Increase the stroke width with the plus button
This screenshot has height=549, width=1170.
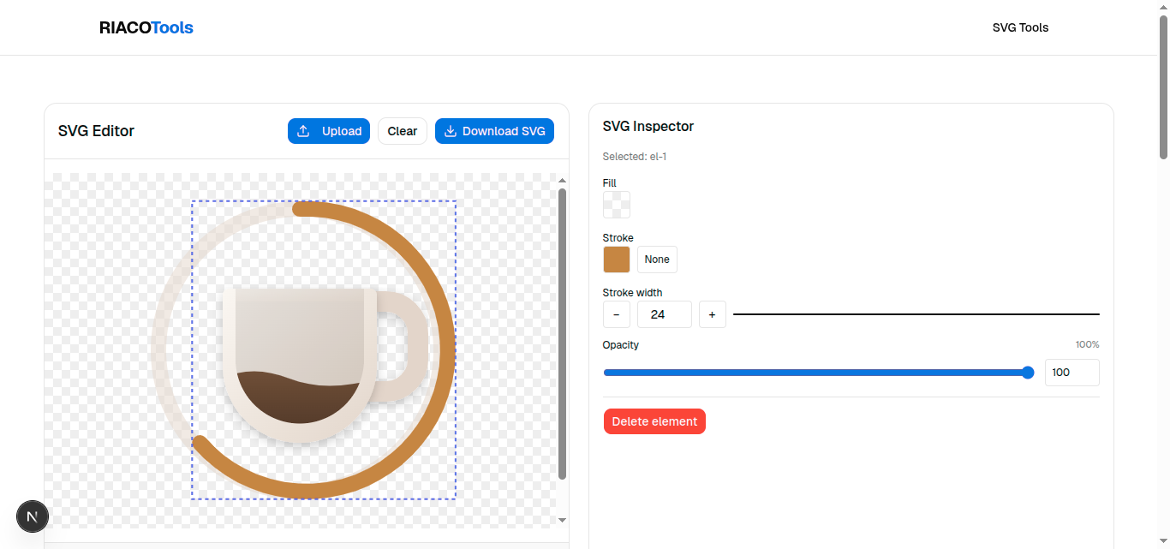click(713, 314)
